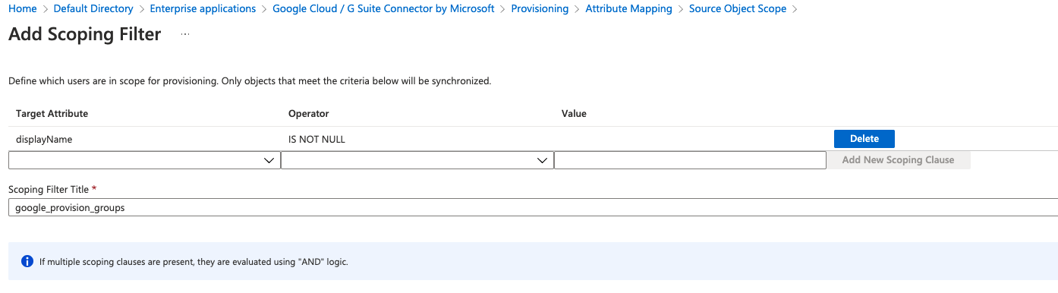Click the Operator column header
This screenshot has height=293, width=1058.
pos(309,114)
